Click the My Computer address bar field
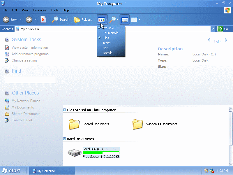This screenshot has height=175, width=233. click(112, 29)
